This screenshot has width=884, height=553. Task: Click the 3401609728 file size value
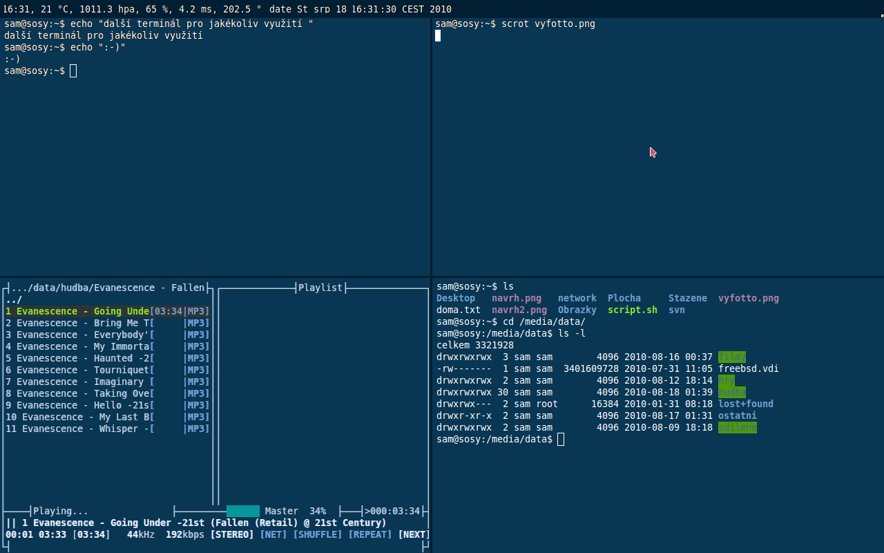[591, 368]
